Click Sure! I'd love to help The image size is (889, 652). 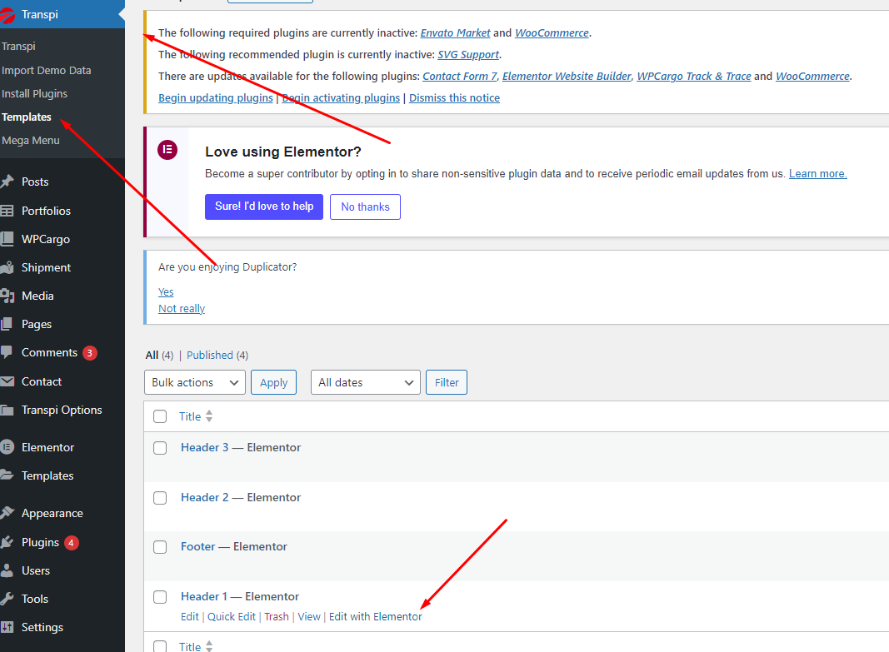pos(264,207)
